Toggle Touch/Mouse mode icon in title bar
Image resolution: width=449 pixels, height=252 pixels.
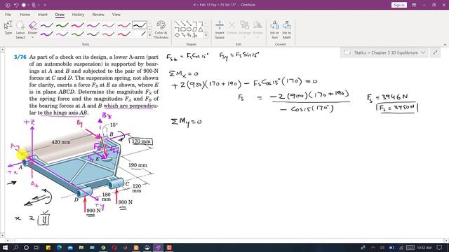pos(34,5)
